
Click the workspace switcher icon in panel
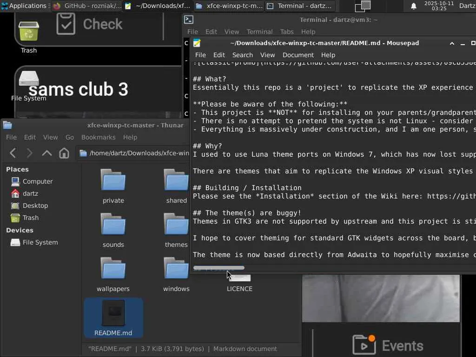pyautogui.click(x=363, y=6)
